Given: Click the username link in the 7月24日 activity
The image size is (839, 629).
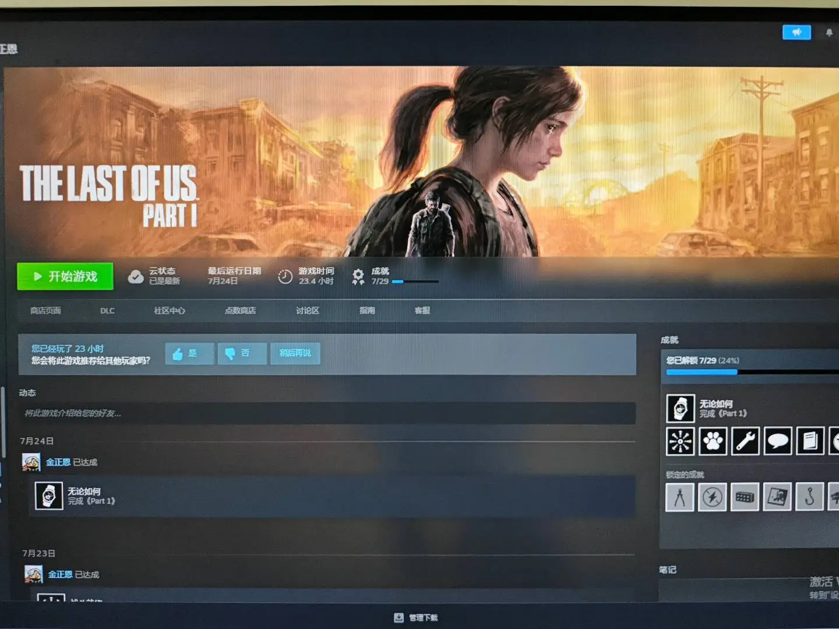Looking at the screenshot, I should click(x=58, y=462).
